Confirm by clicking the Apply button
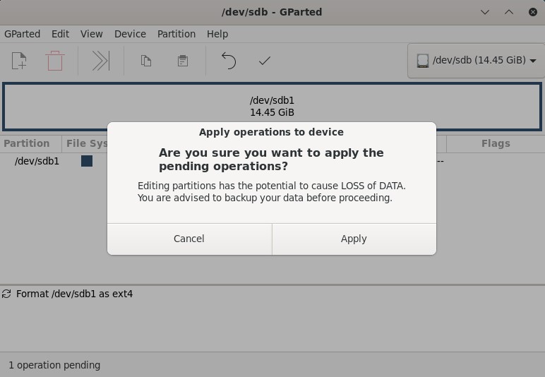Viewport: 545px width, 377px height. (354, 239)
